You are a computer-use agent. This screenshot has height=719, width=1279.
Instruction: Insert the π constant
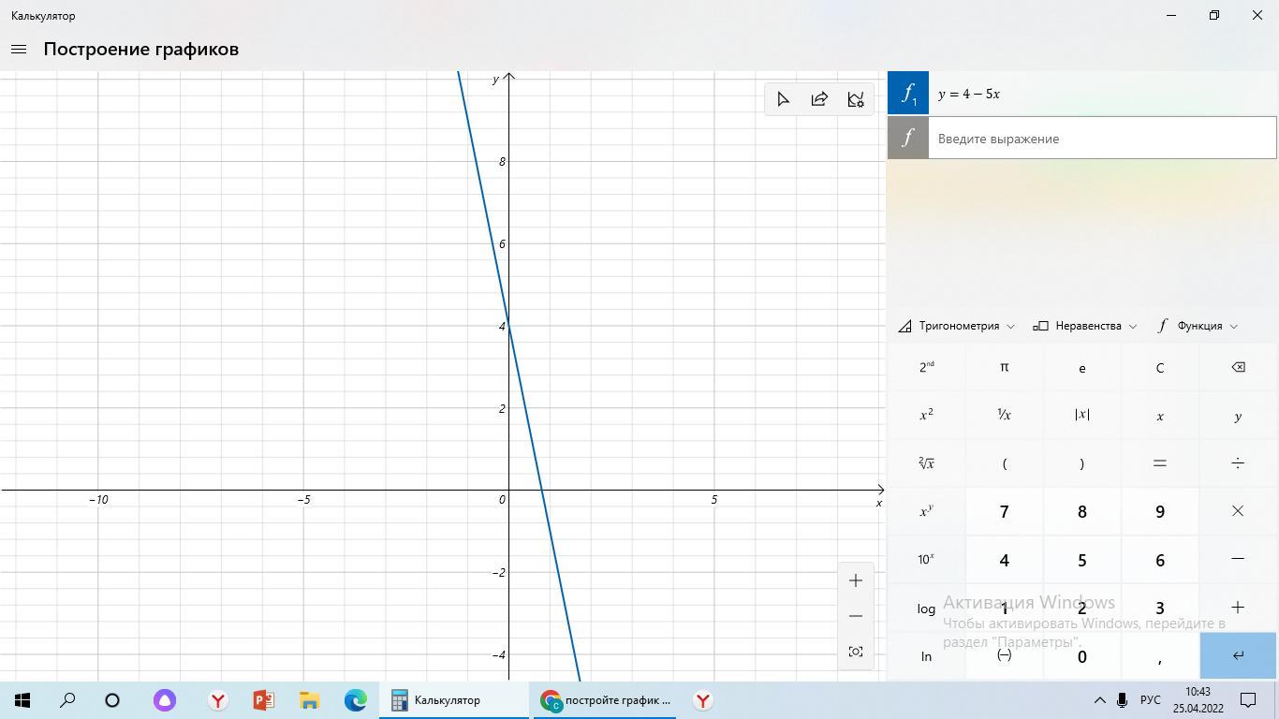point(1004,367)
